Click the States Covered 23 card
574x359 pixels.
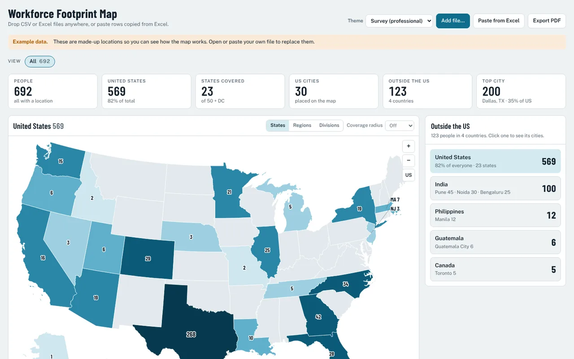click(x=240, y=91)
